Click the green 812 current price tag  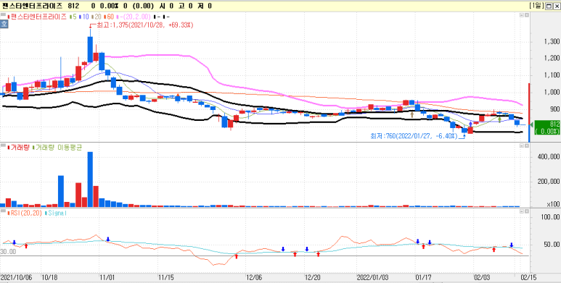[547, 127]
